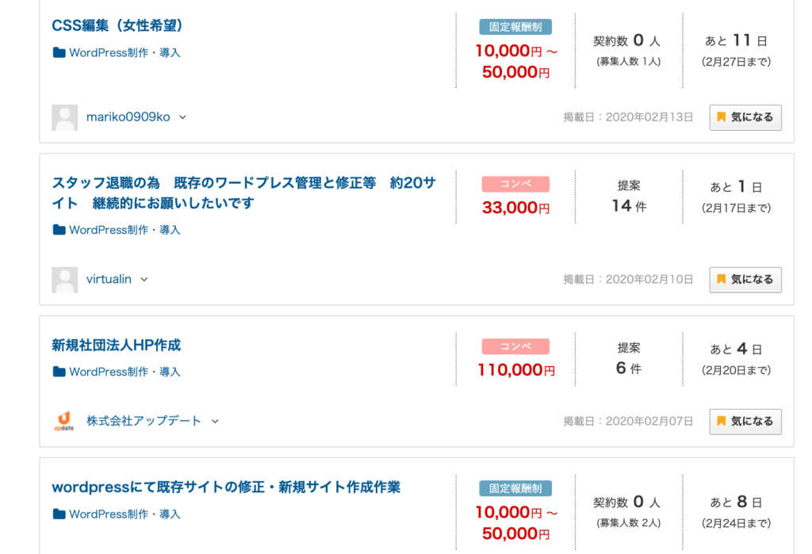The width and height of the screenshot is (812, 554).
Task: Click WordPress制作・導入 category under CSS編集
Action: point(124,53)
